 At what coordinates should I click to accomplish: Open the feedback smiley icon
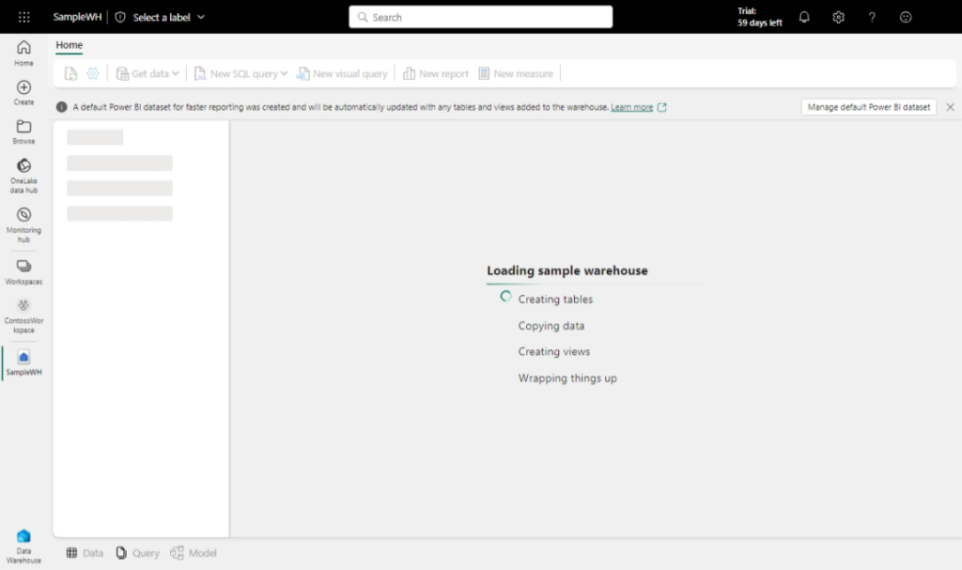pos(906,17)
